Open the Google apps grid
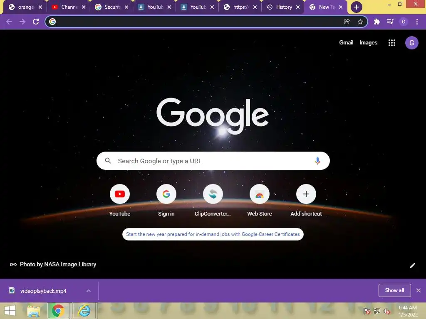Viewport: 426px width, 319px height. (x=392, y=43)
